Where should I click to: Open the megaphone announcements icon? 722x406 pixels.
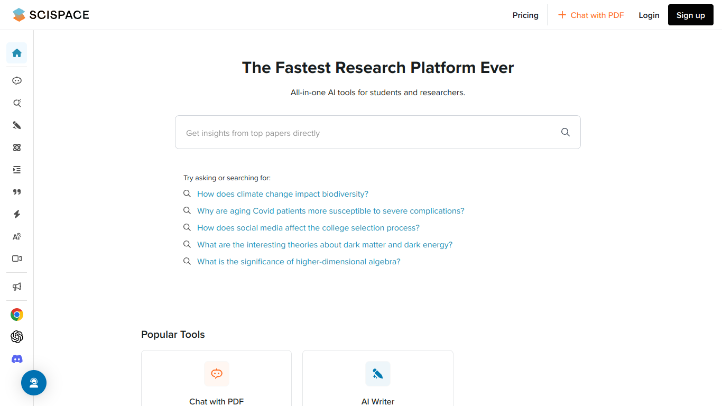click(x=17, y=287)
